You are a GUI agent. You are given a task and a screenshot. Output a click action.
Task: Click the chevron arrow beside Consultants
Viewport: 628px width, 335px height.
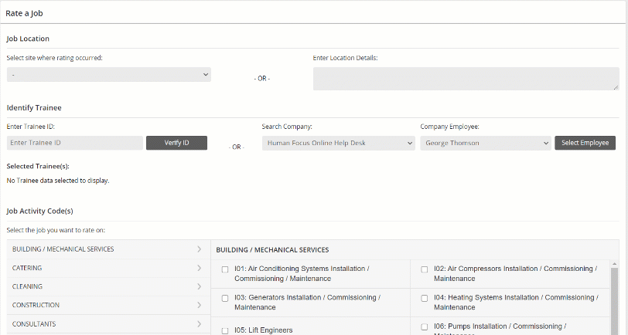click(199, 324)
